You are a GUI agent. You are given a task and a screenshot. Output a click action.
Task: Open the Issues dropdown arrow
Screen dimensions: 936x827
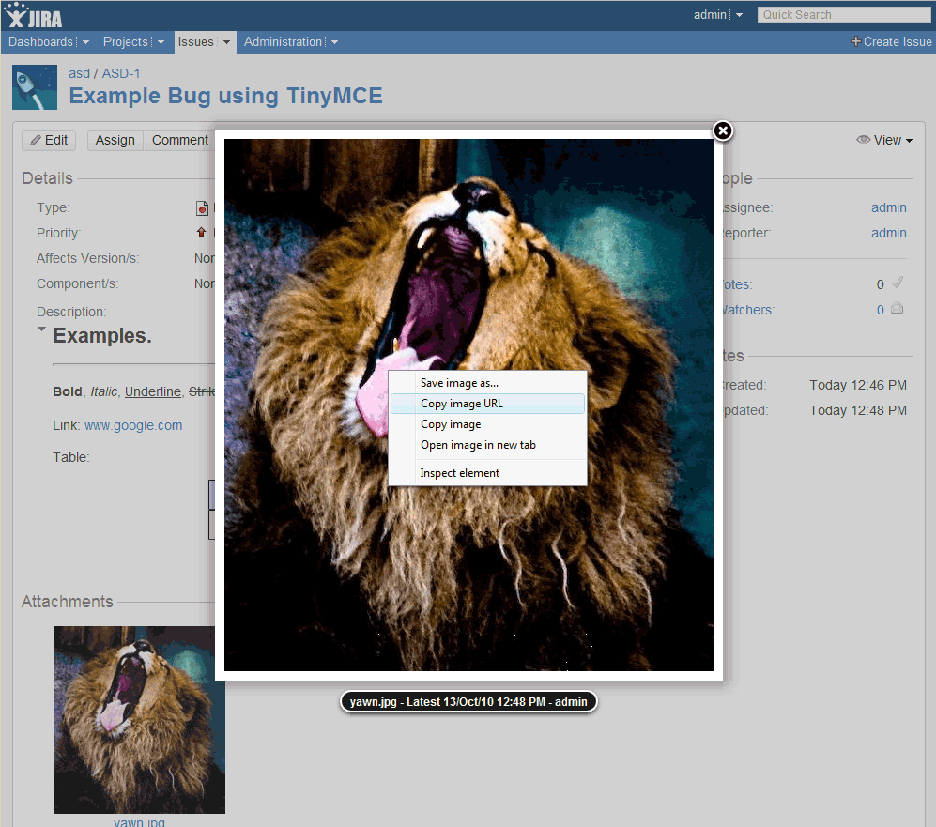224,41
